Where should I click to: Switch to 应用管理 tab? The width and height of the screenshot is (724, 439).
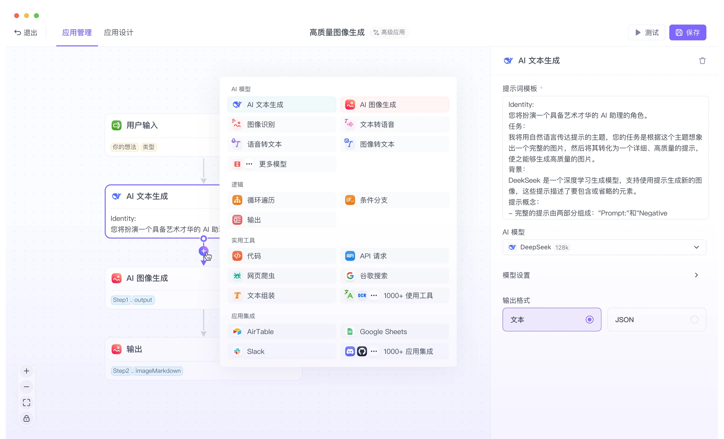coord(77,32)
